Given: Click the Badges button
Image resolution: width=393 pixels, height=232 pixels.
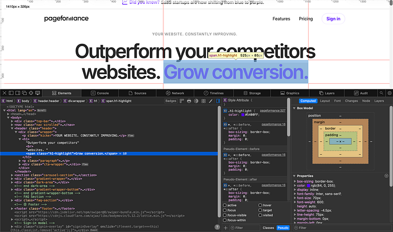Looking at the screenshot, I should pos(171,101).
